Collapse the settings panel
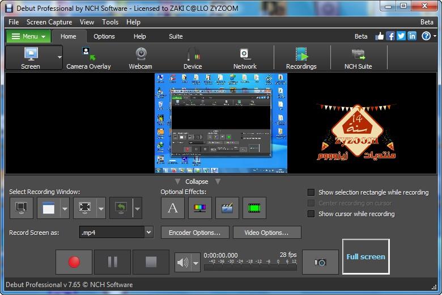Image resolution: width=442 pixels, height=295 pixels. pyautogui.click(x=197, y=182)
